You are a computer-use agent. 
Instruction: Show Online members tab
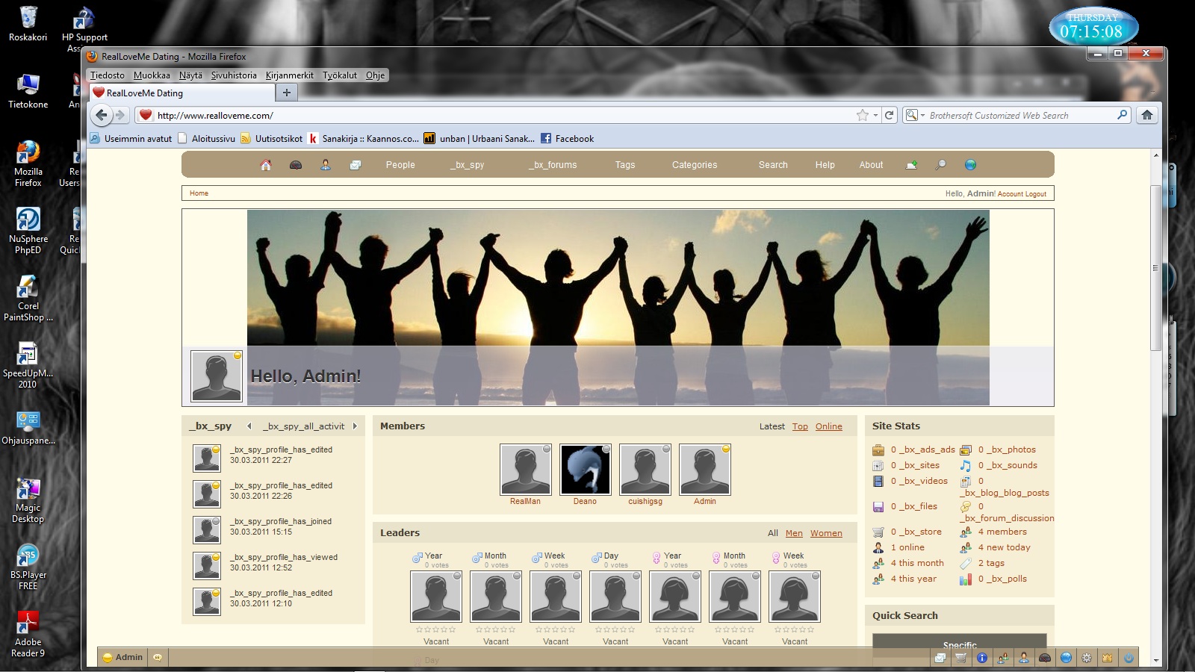tap(829, 426)
